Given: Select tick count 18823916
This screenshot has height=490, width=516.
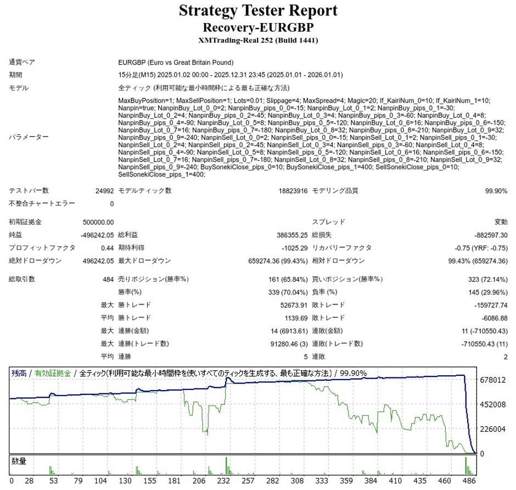Looking at the screenshot, I should click(x=293, y=191).
